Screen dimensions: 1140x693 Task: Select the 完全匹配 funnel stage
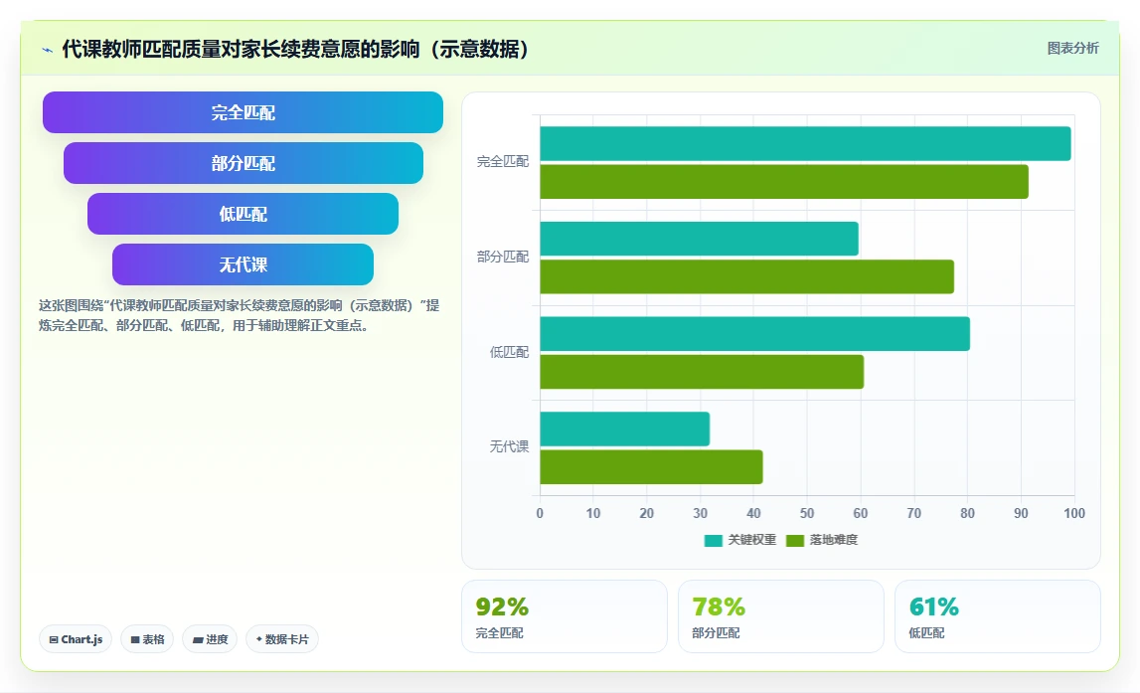pos(243,112)
